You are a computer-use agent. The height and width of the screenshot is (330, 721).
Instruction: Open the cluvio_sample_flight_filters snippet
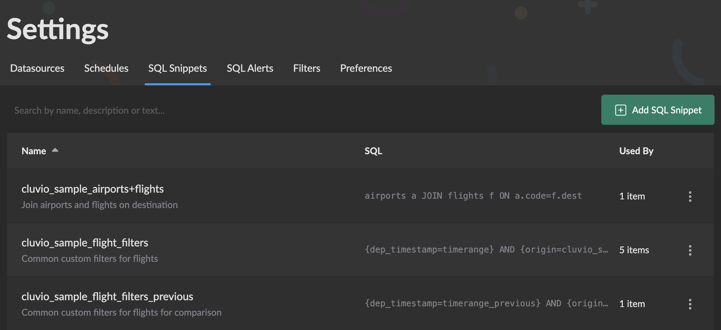[x=85, y=242]
